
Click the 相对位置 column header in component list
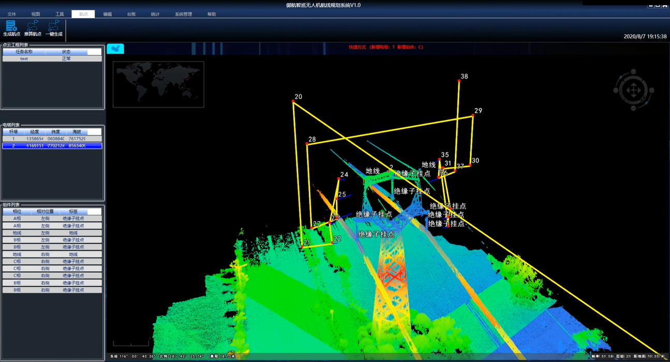coord(45,212)
